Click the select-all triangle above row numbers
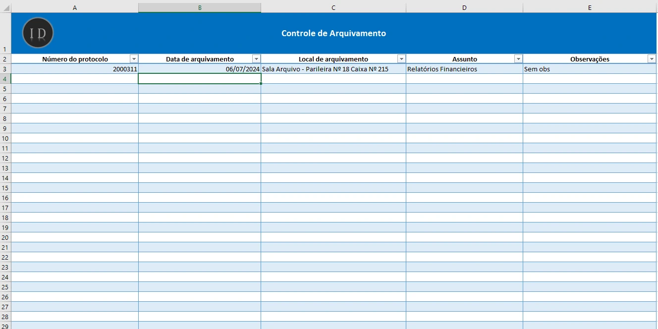658x329 pixels. [x=5, y=7]
